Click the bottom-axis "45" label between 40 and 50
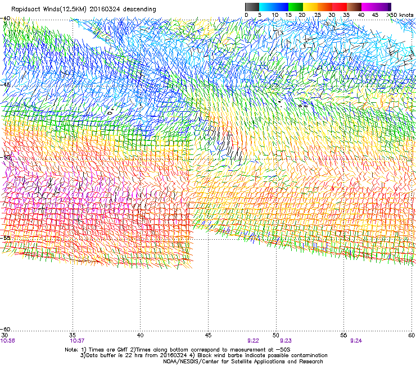This screenshot has width=416, height=365. coord(208,335)
